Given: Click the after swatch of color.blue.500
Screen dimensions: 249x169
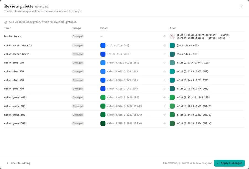Looking at the screenshot, I should 172,71.
